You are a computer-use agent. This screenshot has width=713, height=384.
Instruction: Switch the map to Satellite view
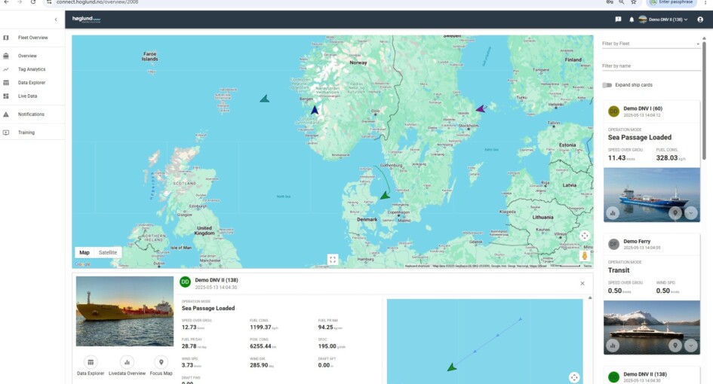pos(108,252)
